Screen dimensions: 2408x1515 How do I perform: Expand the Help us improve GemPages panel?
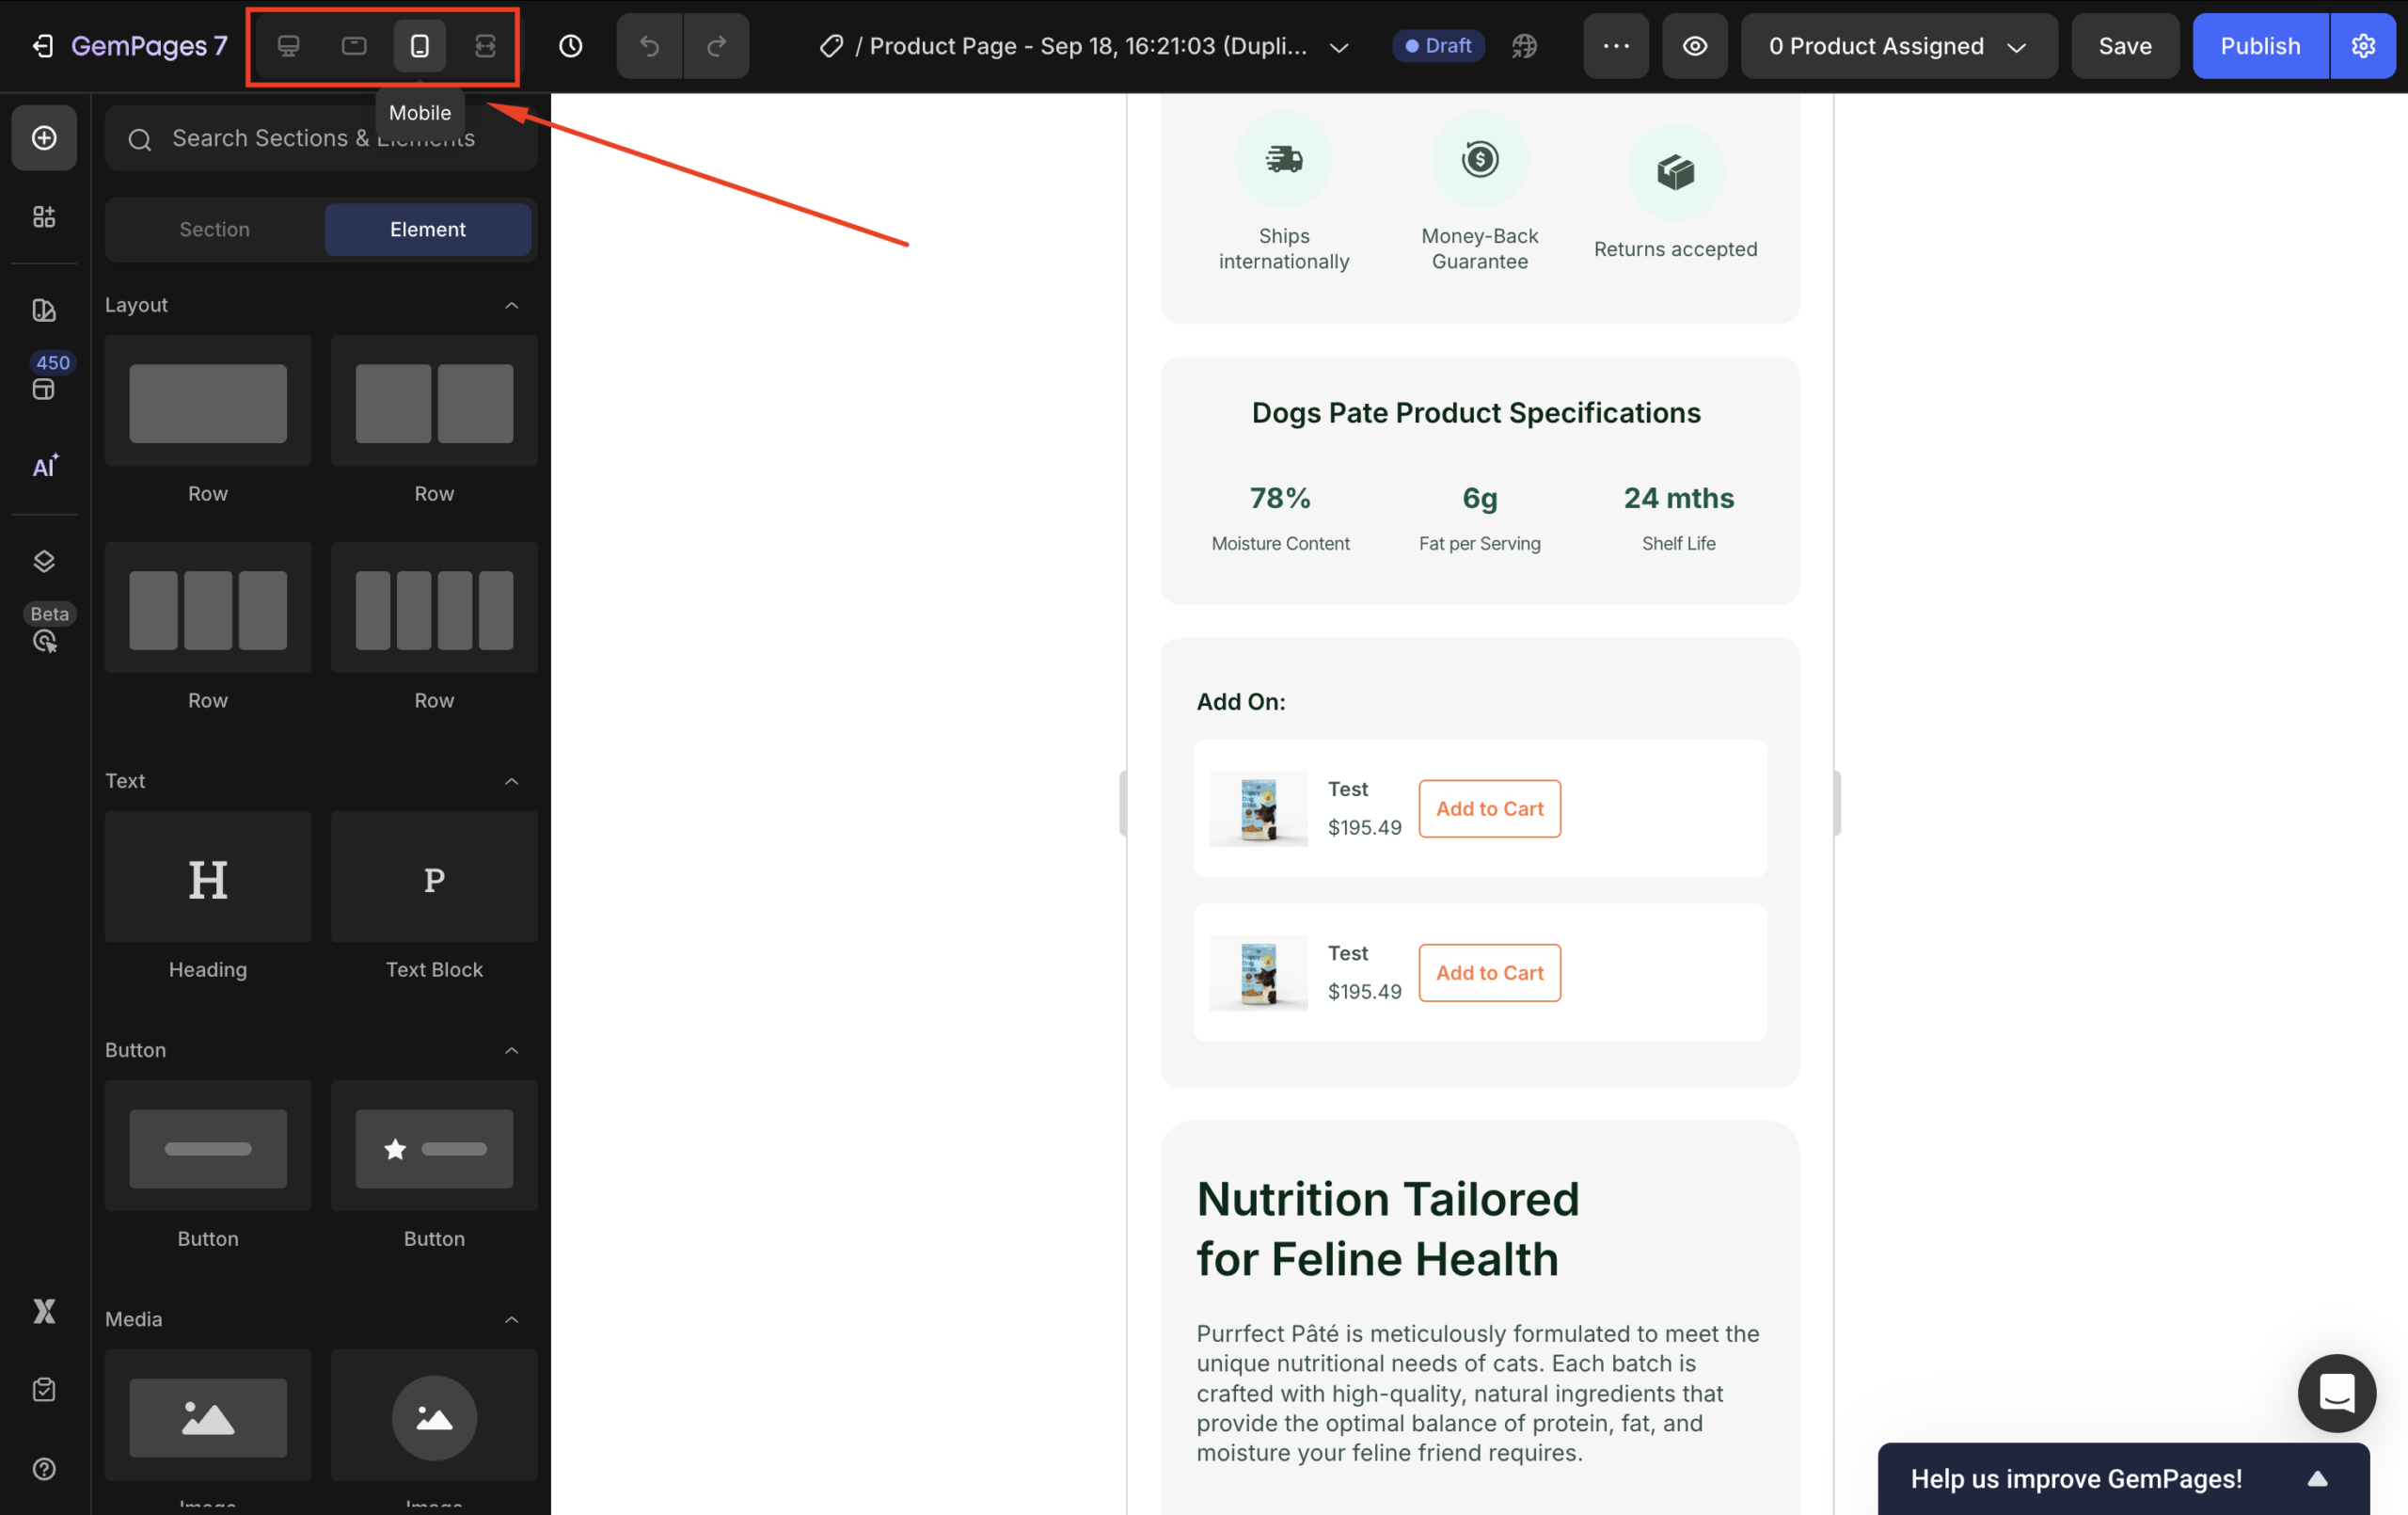pyautogui.click(x=2316, y=1478)
